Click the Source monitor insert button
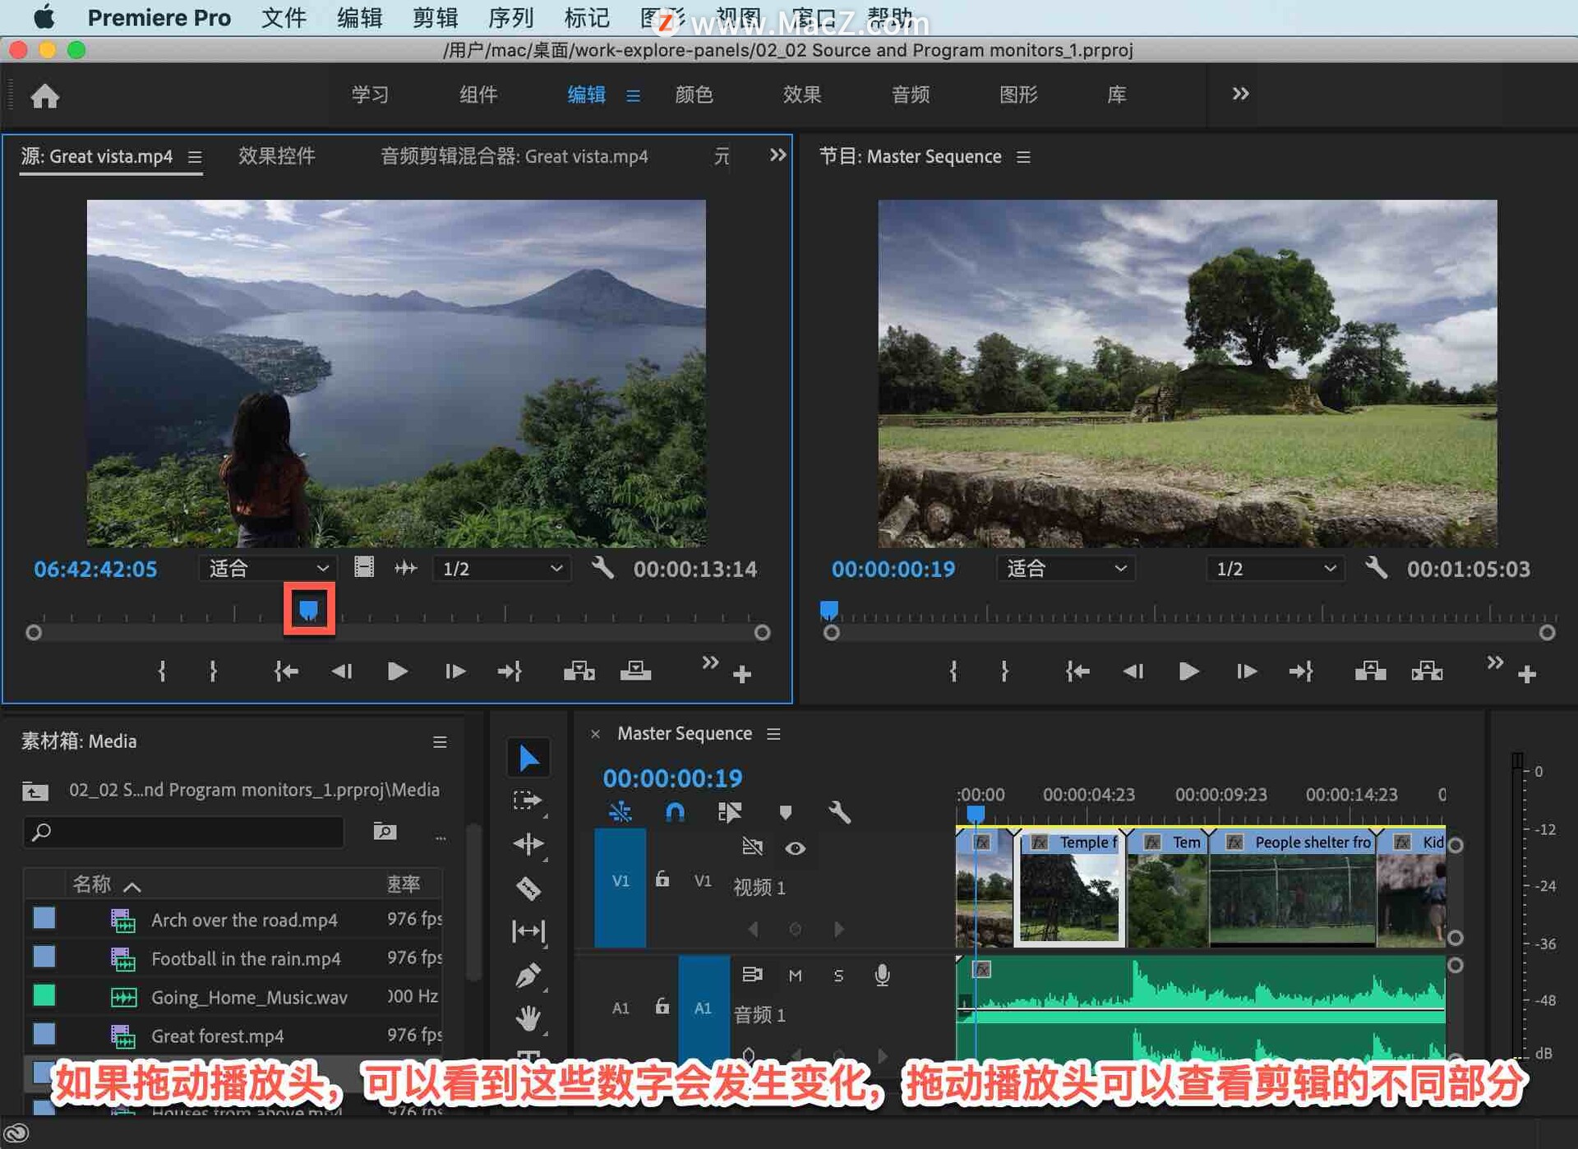This screenshot has height=1149, width=1578. 579,671
